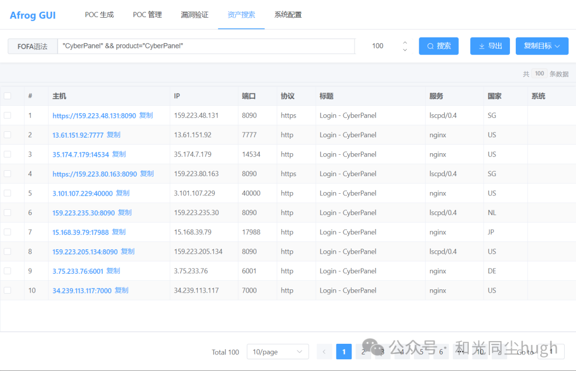
Task: Click the 导出 export button
Action: (490, 46)
